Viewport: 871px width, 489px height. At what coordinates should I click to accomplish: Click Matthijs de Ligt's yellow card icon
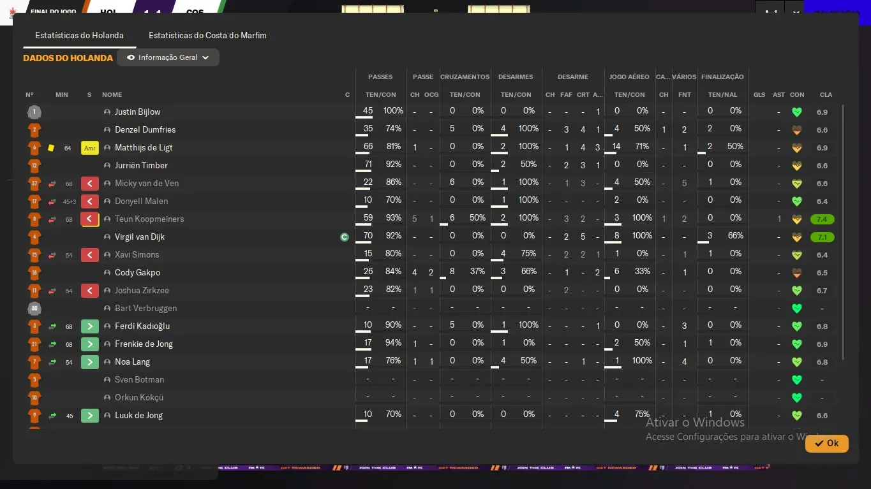pyautogui.click(x=51, y=148)
